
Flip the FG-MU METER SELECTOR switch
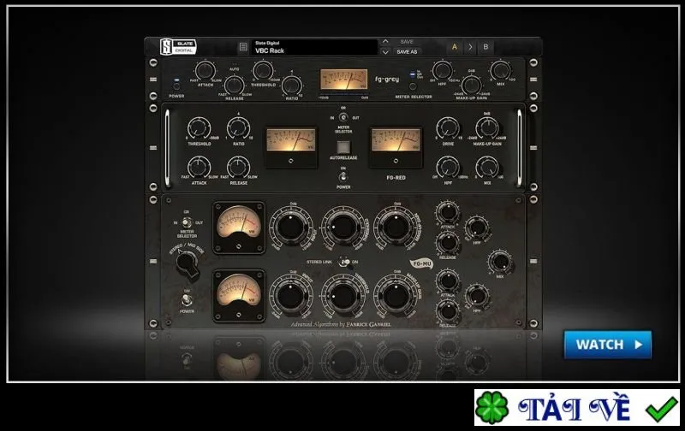click(187, 222)
